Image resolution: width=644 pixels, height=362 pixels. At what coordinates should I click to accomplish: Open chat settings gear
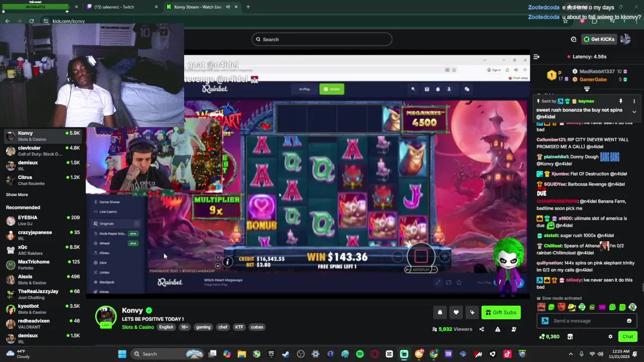610,336
